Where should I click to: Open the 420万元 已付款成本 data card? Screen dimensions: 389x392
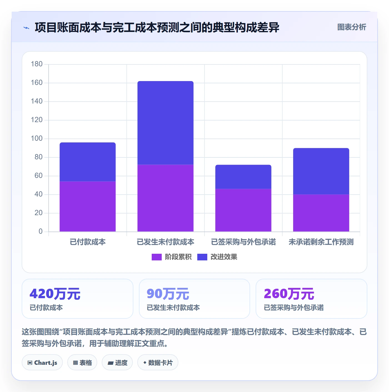(x=78, y=299)
